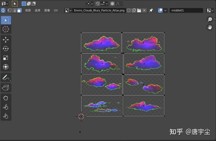Open the 图像 menu
216x141 pixels.
point(47,10)
